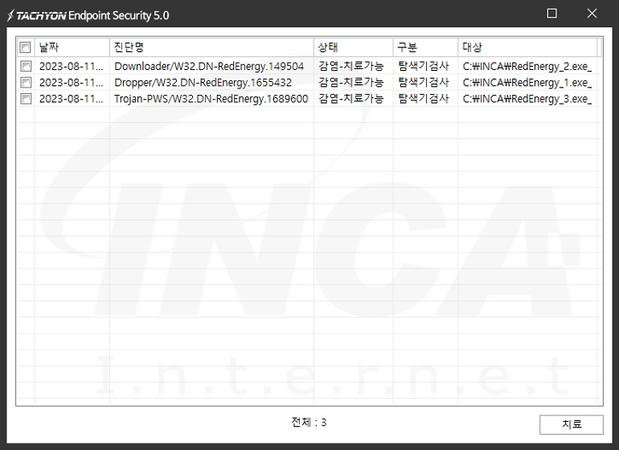Check the Downloader/W32.DN-RedEnergy.149504 row checkbox
Viewport: 619px width, 450px height.
click(x=26, y=66)
